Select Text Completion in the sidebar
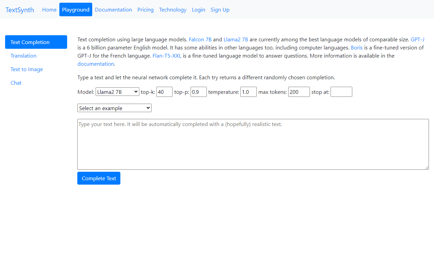This screenshot has width=434, height=271. 36,42
